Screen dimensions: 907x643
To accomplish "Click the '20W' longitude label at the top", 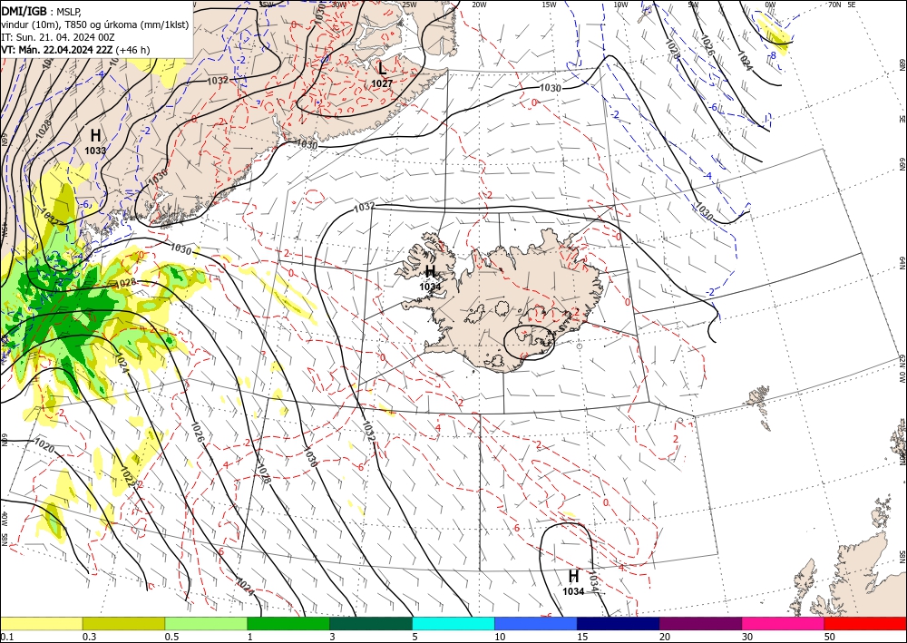I will click(479, 5).
